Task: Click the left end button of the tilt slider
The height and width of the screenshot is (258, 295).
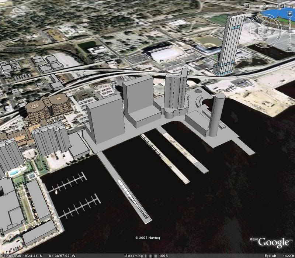Action: [247, 6]
